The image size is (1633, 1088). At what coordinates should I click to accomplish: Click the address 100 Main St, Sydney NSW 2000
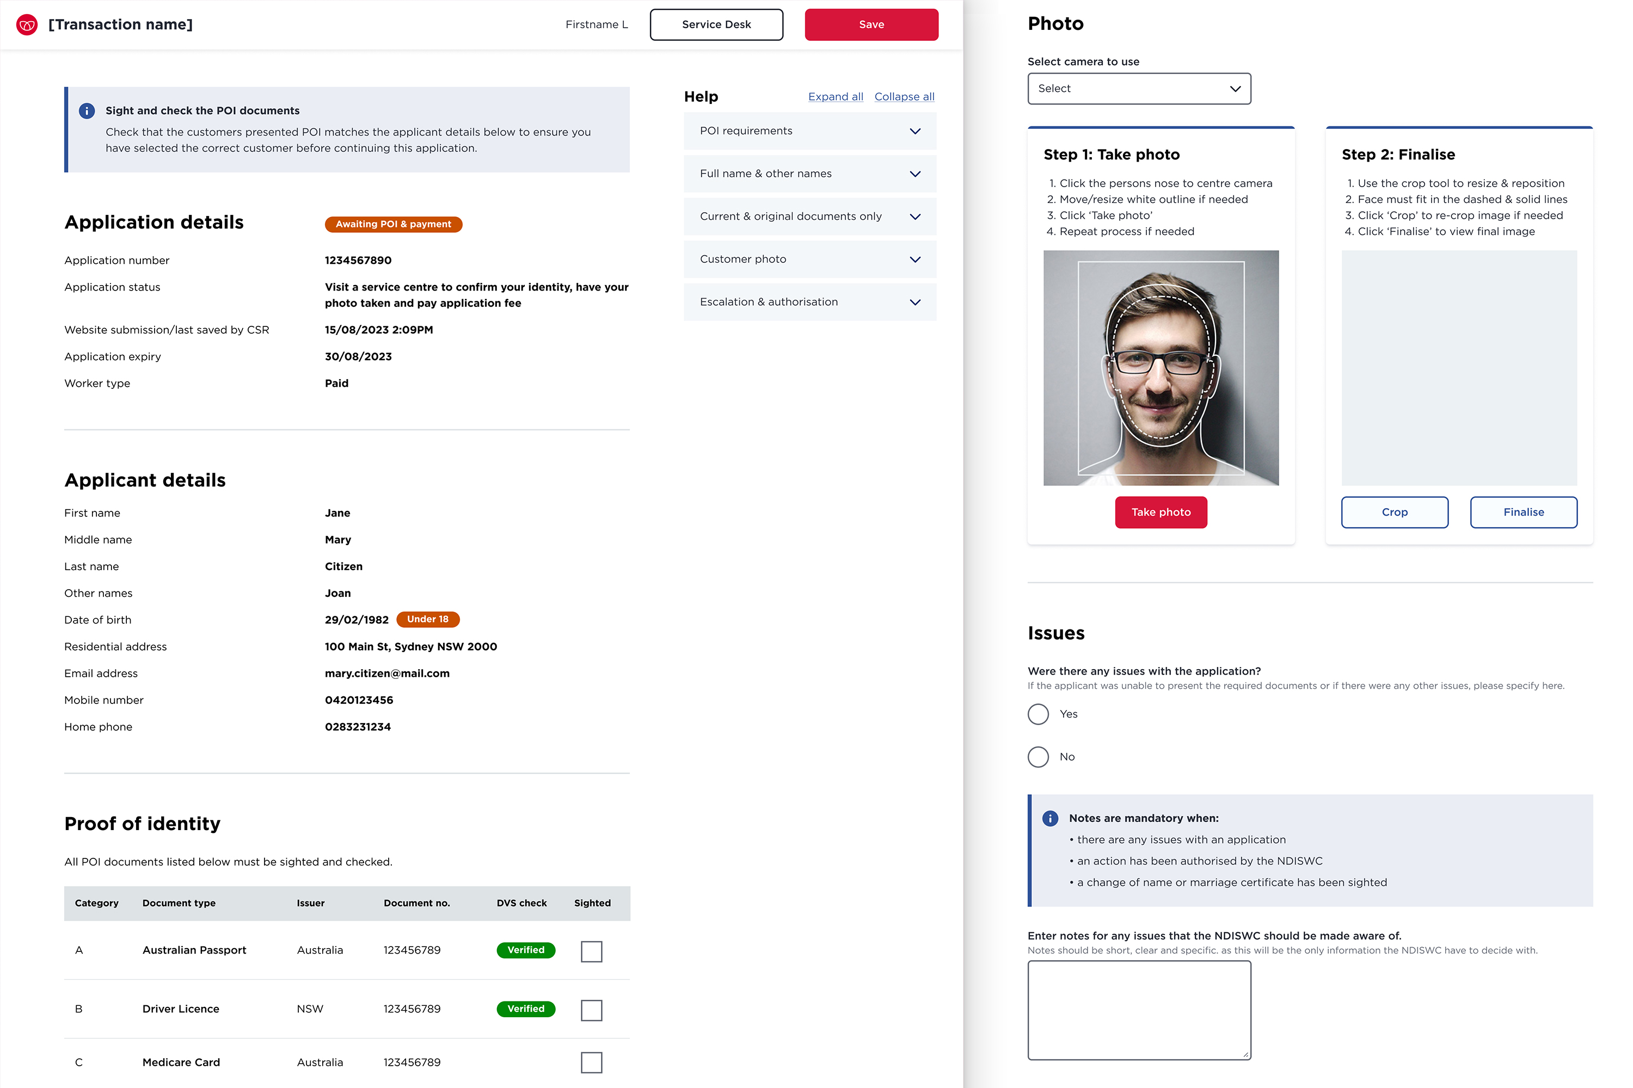[411, 647]
